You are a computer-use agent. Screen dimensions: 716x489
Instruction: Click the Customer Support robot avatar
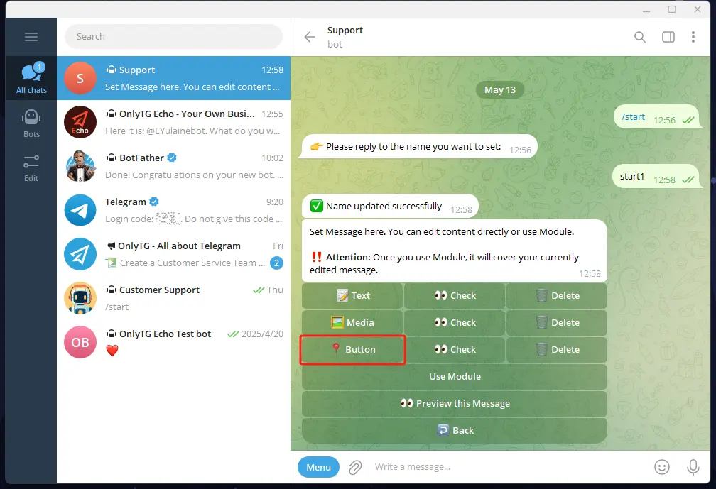[x=80, y=298]
